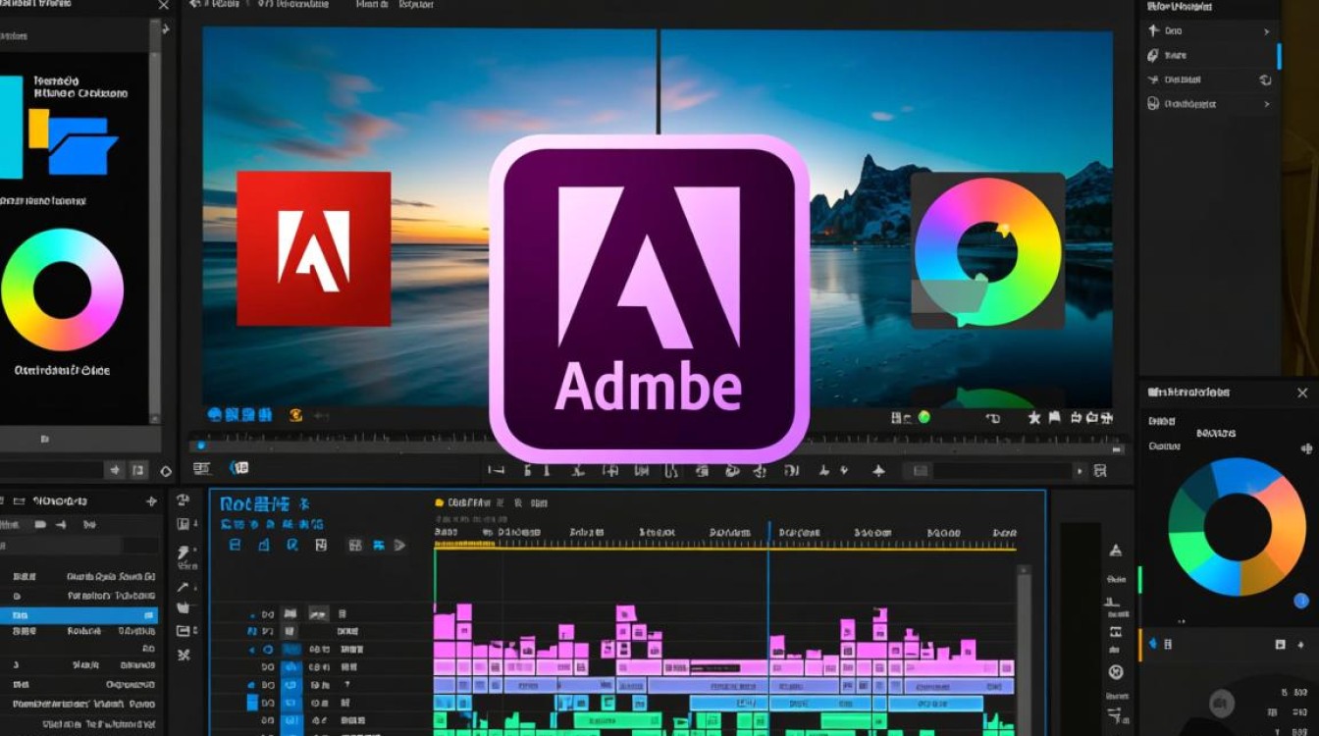Select the second row in the top-right panel list
Image resolution: width=1319 pixels, height=736 pixels.
pyautogui.click(x=1208, y=56)
